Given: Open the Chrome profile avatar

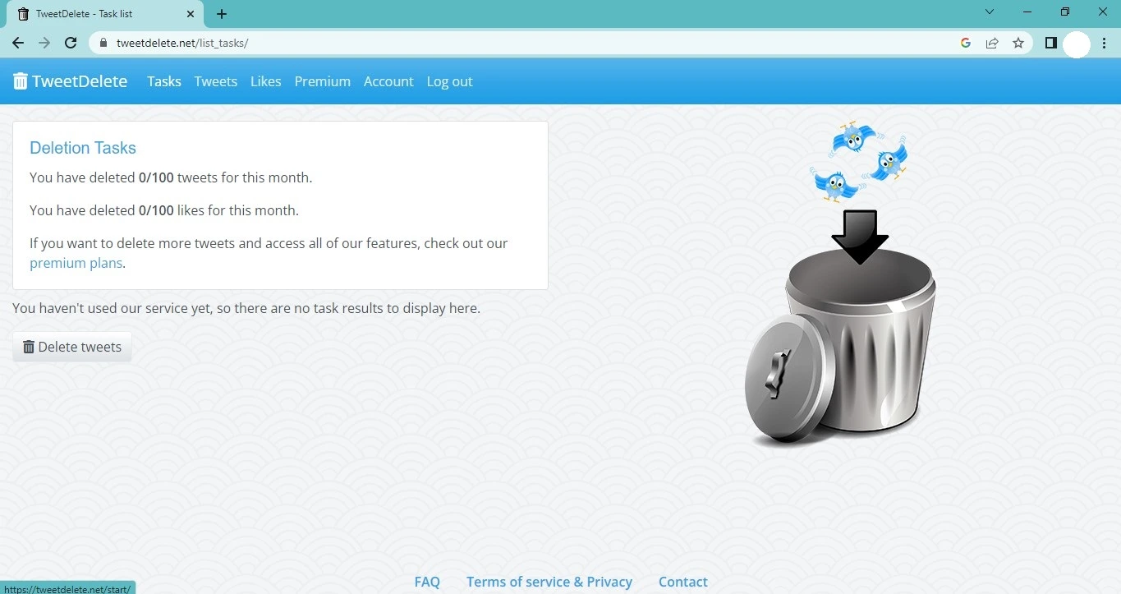Looking at the screenshot, I should 1077,44.
